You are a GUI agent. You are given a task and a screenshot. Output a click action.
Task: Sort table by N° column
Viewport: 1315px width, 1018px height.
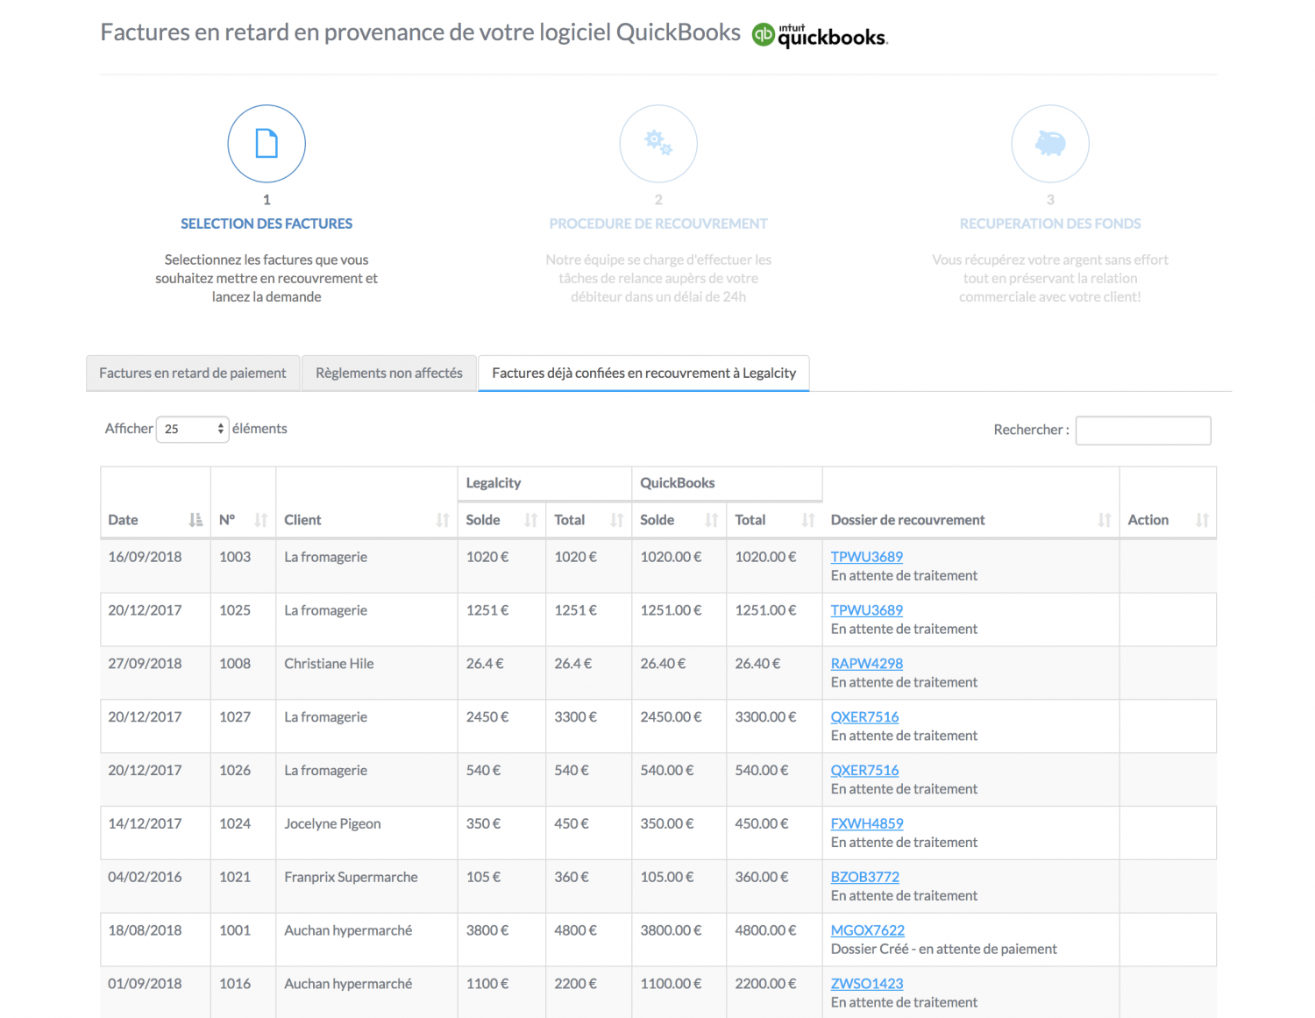coord(243,520)
